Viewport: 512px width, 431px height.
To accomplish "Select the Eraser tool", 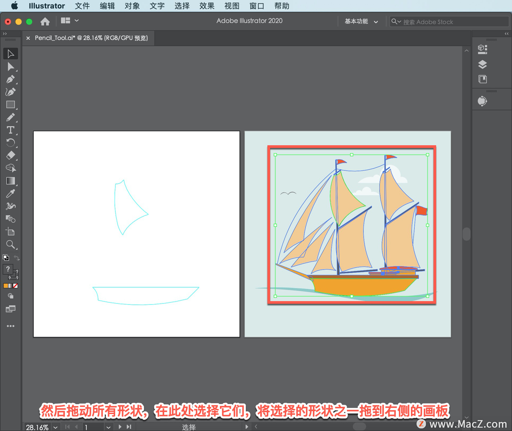I will (11, 155).
